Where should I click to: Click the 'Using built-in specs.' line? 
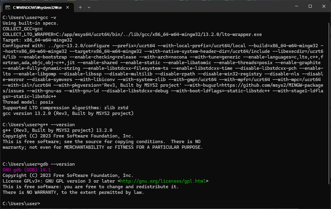(x=31, y=23)
